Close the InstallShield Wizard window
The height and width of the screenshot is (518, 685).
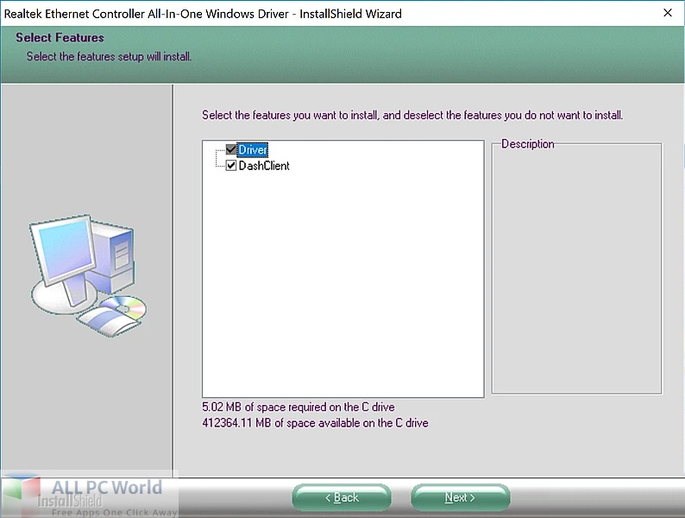tap(668, 13)
